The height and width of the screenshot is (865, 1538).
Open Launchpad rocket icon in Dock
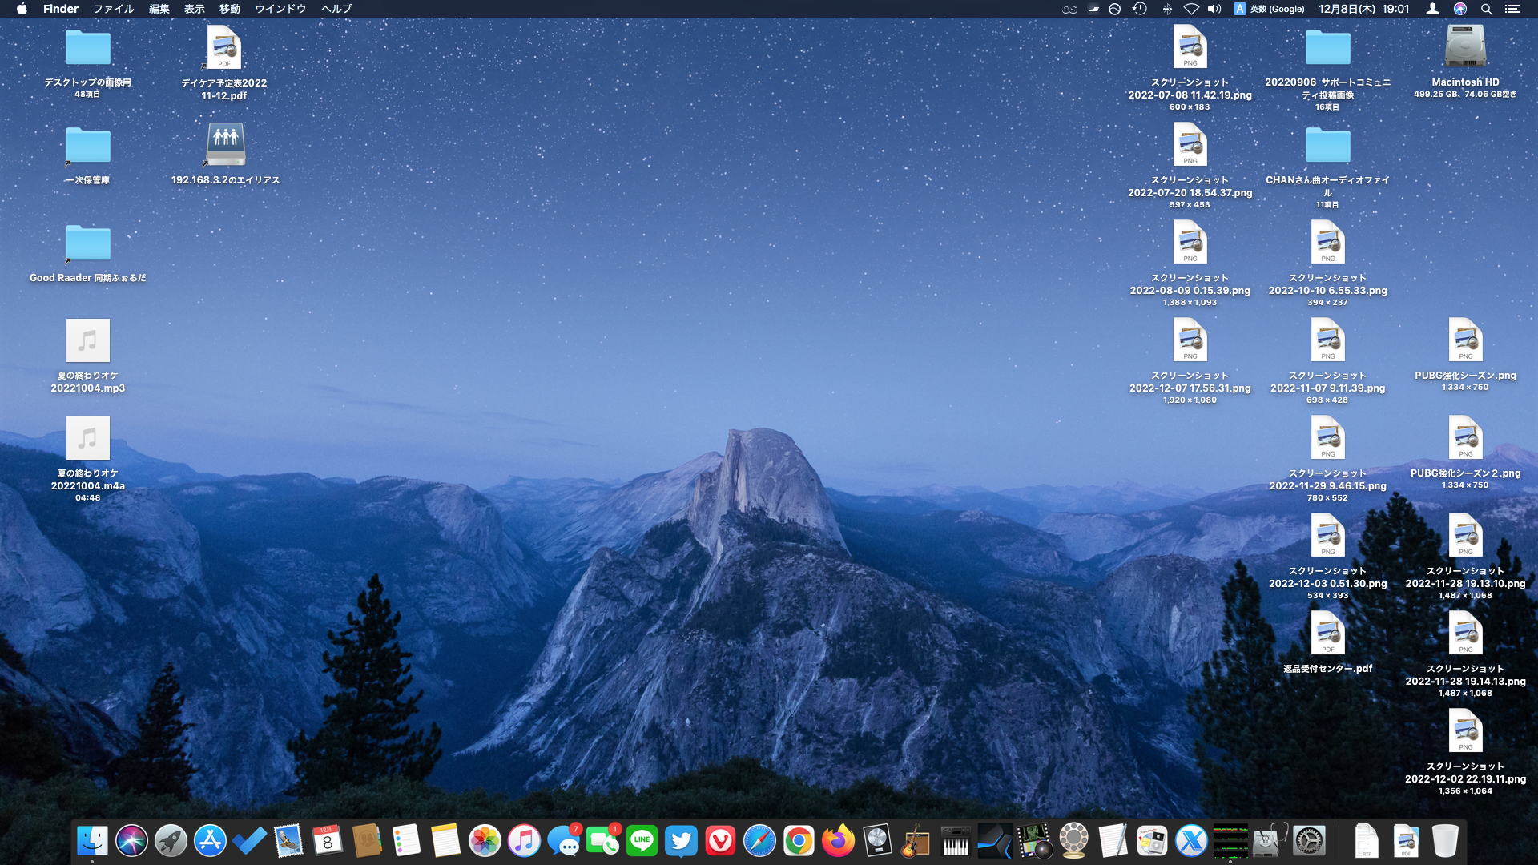point(171,841)
